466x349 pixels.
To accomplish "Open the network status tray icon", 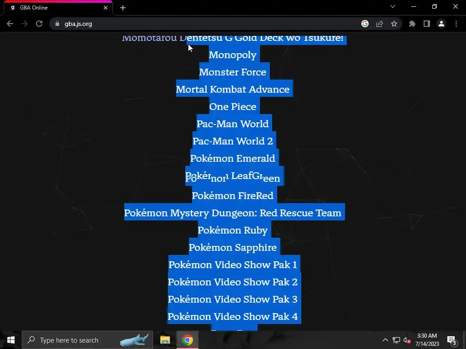I will [396, 340].
